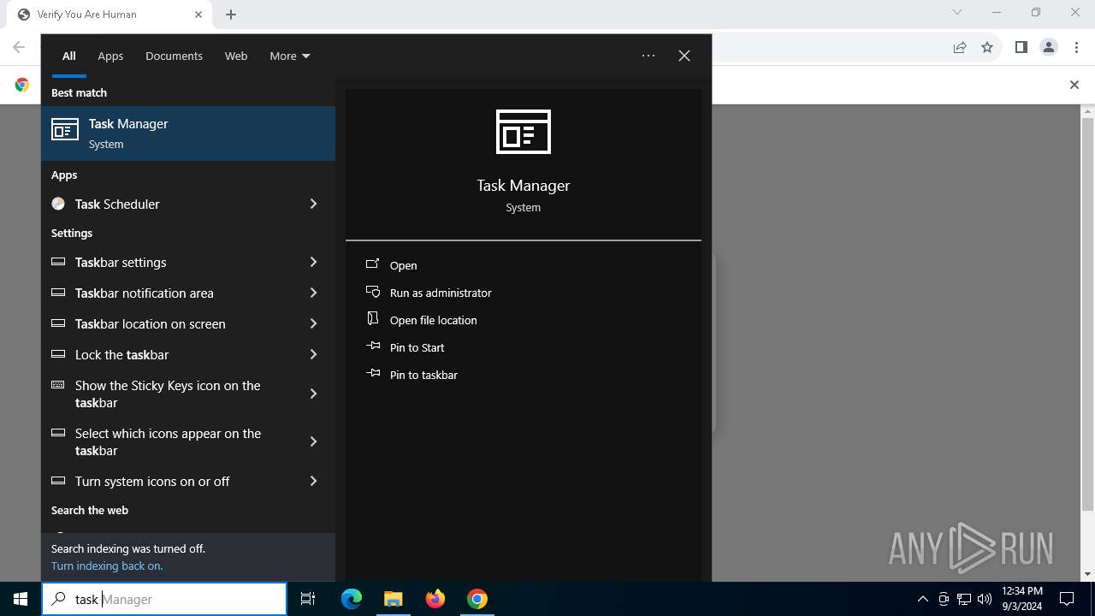Toggle the Chrome side panel icon
The height and width of the screenshot is (616, 1095).
pyautogui.click(x=1021, y=47)
